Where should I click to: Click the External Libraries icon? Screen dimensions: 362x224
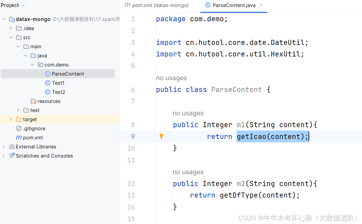tap(12, 147)
